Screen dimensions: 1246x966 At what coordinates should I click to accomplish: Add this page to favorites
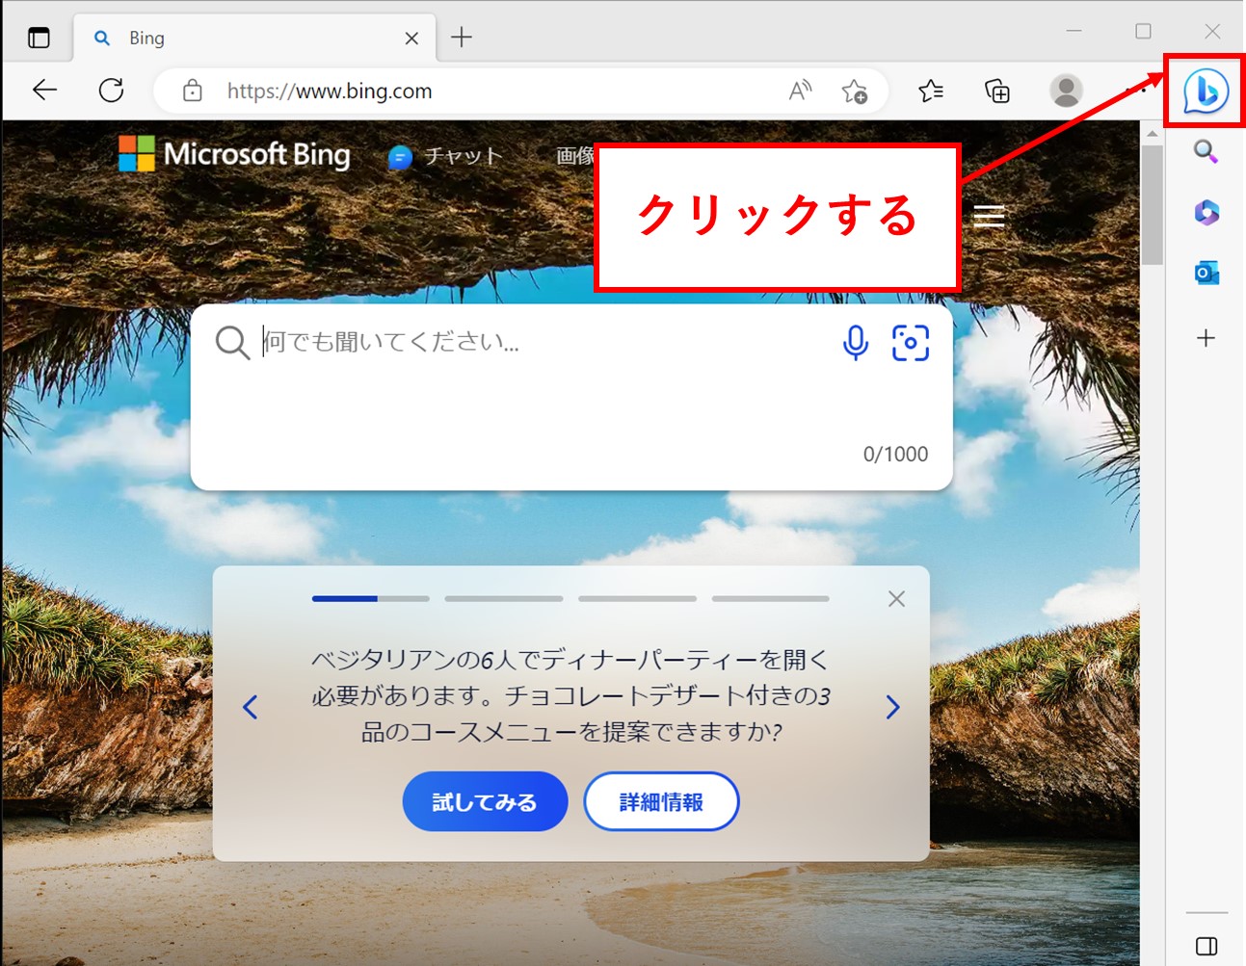(x=854, y=91)
